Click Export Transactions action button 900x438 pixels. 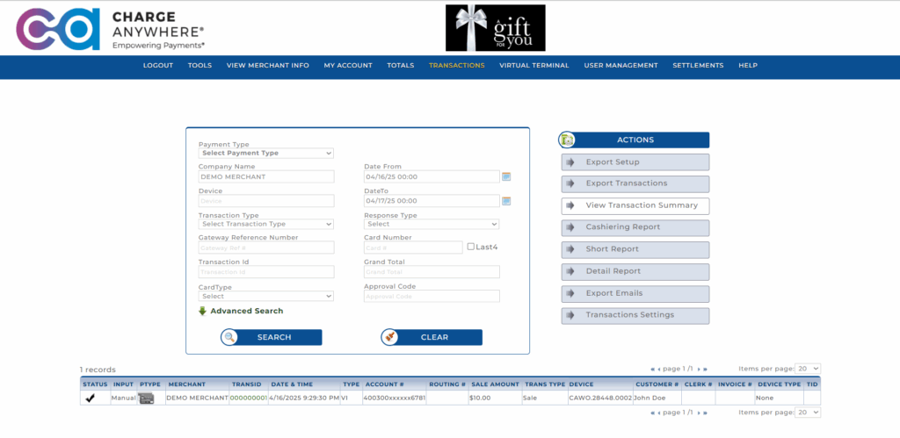pos(635,183)
